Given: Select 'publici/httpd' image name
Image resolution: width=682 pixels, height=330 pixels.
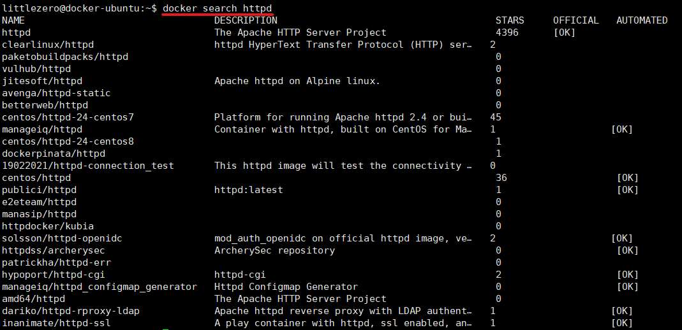Looking at the screenshot, I should [39, 190].
